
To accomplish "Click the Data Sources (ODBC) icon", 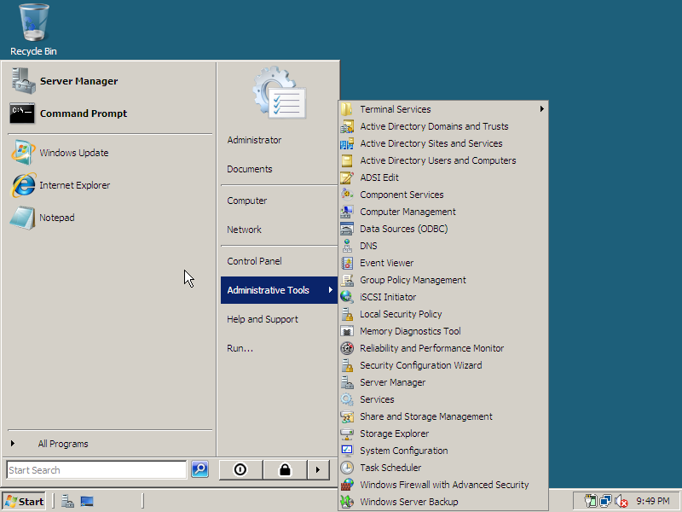I will (x=347, y=229).
